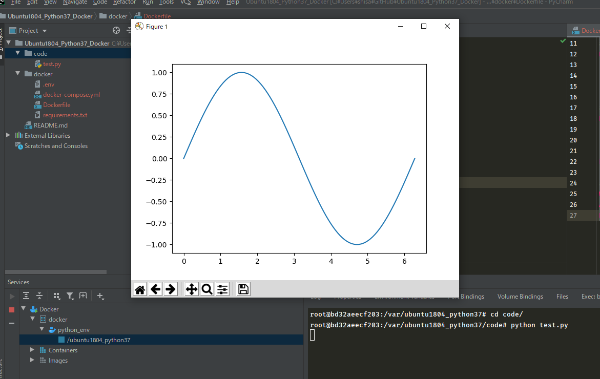Click the greyed run arrow in Services

click(x=12, y=296)
